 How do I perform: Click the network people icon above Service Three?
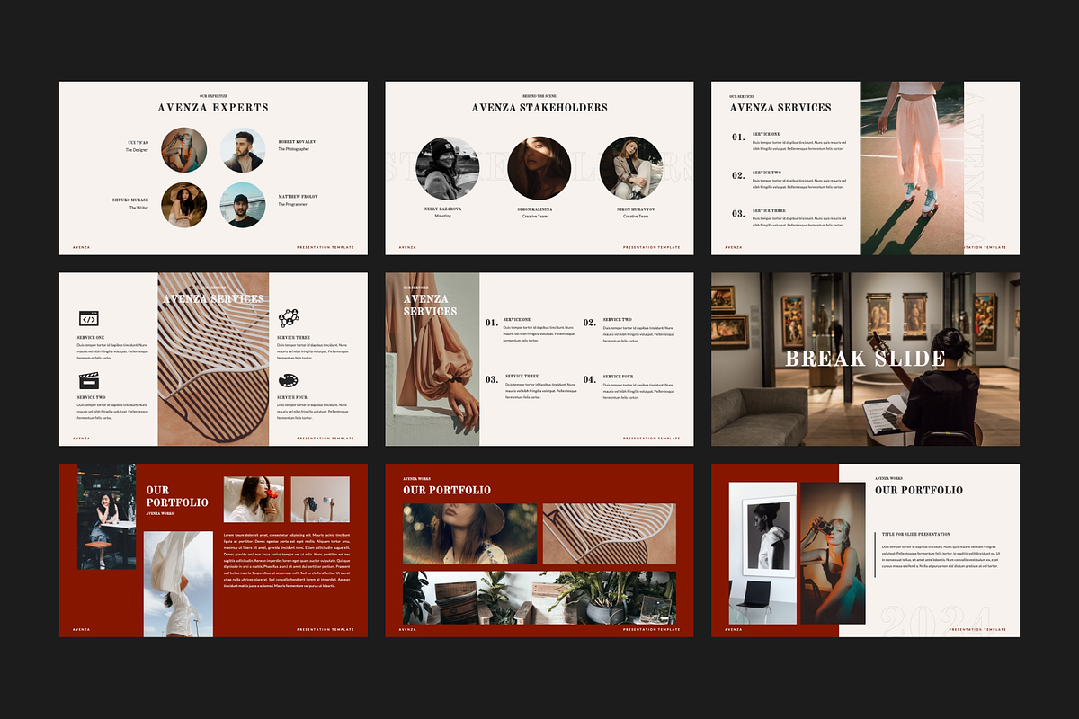click(288, 318)
